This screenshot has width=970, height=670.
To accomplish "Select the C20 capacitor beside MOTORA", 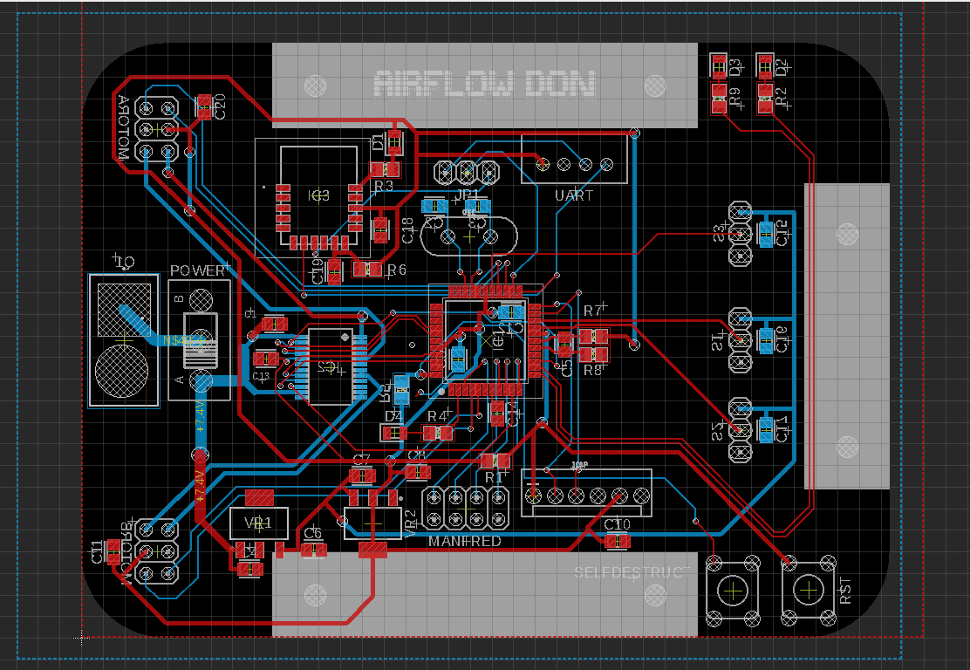I will 204,106.
